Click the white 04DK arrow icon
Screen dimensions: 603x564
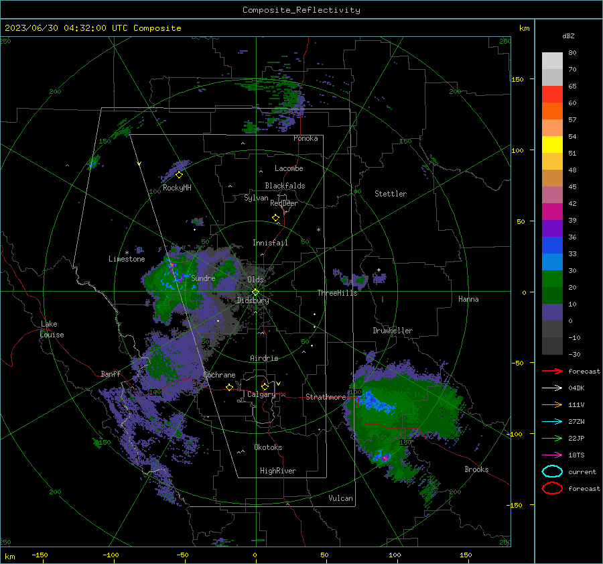click(552, 388)
